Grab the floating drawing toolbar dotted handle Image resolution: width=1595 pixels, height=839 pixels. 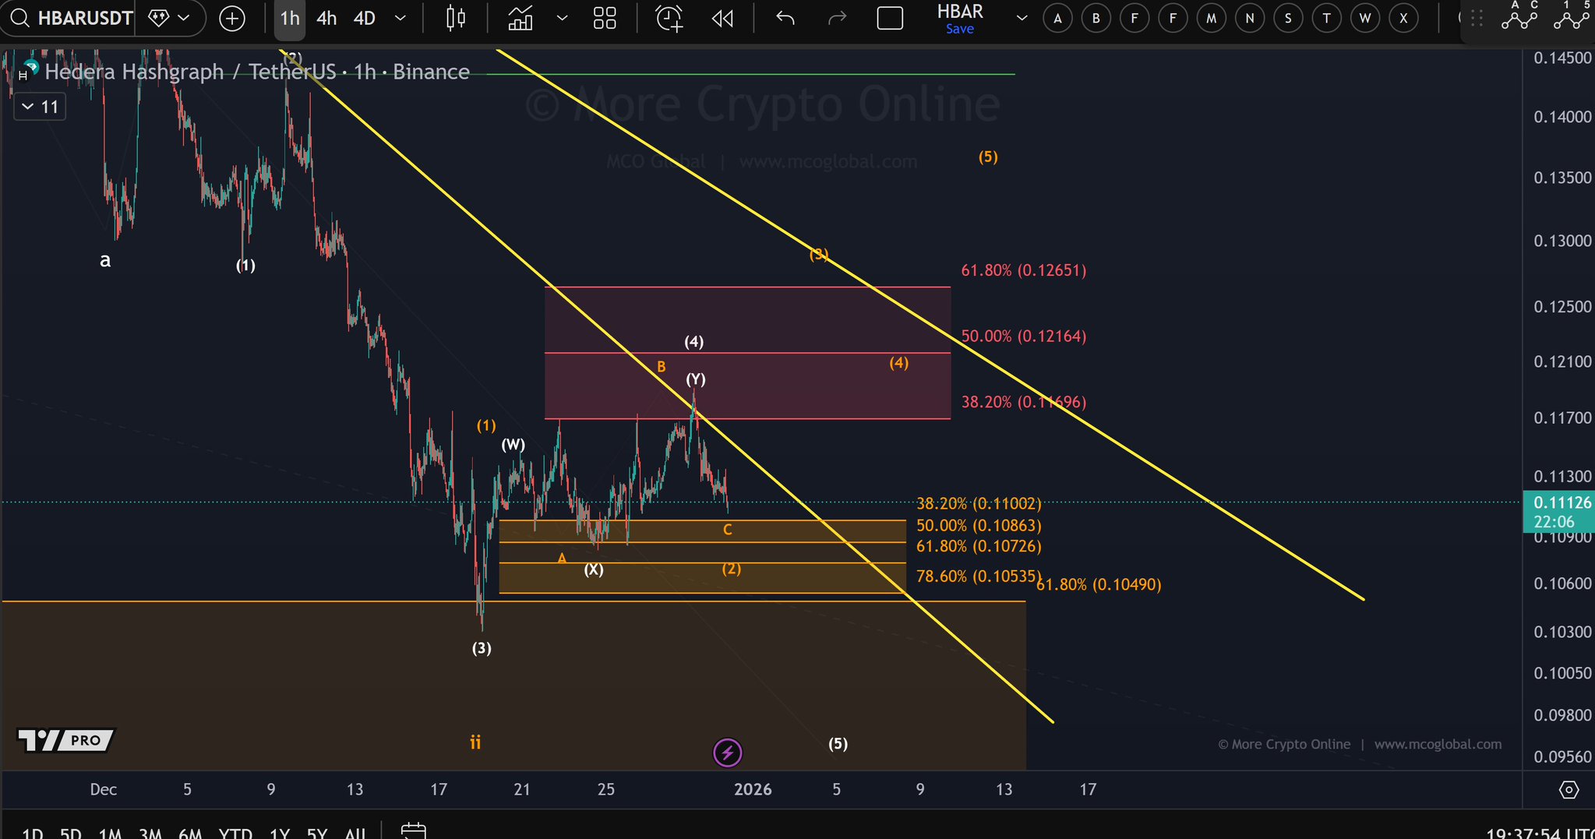tap(1477, 19)
